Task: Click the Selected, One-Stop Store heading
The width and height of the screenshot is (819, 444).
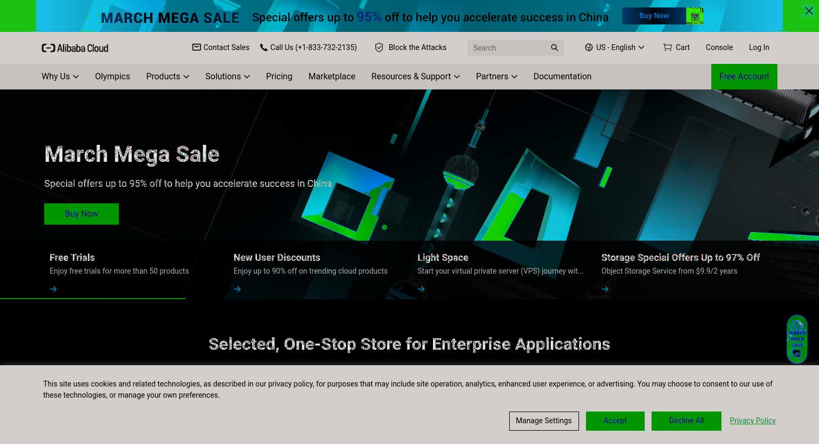Action: (x=409, y=344)
